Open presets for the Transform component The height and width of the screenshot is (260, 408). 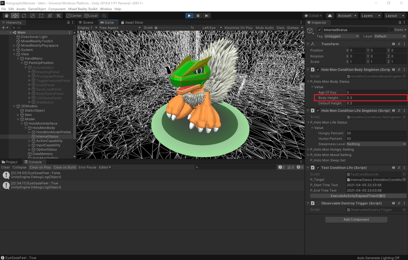398,44
